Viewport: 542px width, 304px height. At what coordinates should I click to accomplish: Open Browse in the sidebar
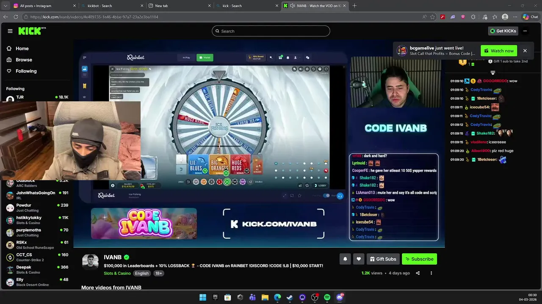point(24,60)
